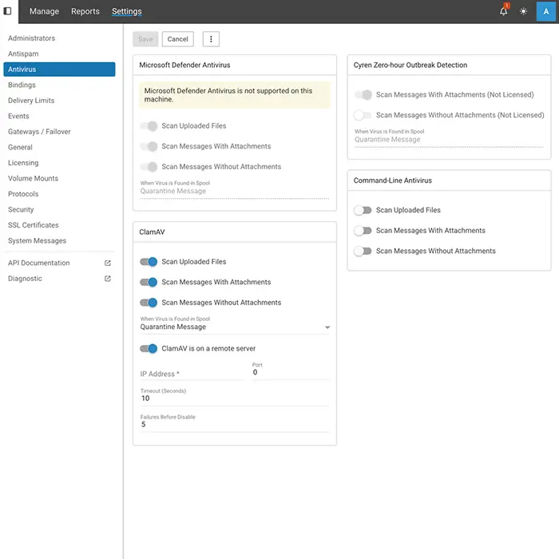Toggle Cyren Scan Messages Without Attachments

363,115
